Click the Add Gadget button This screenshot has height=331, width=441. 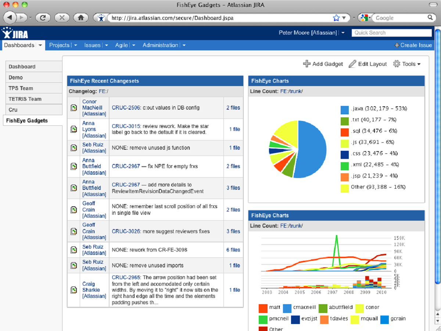[x=323, y=64]
